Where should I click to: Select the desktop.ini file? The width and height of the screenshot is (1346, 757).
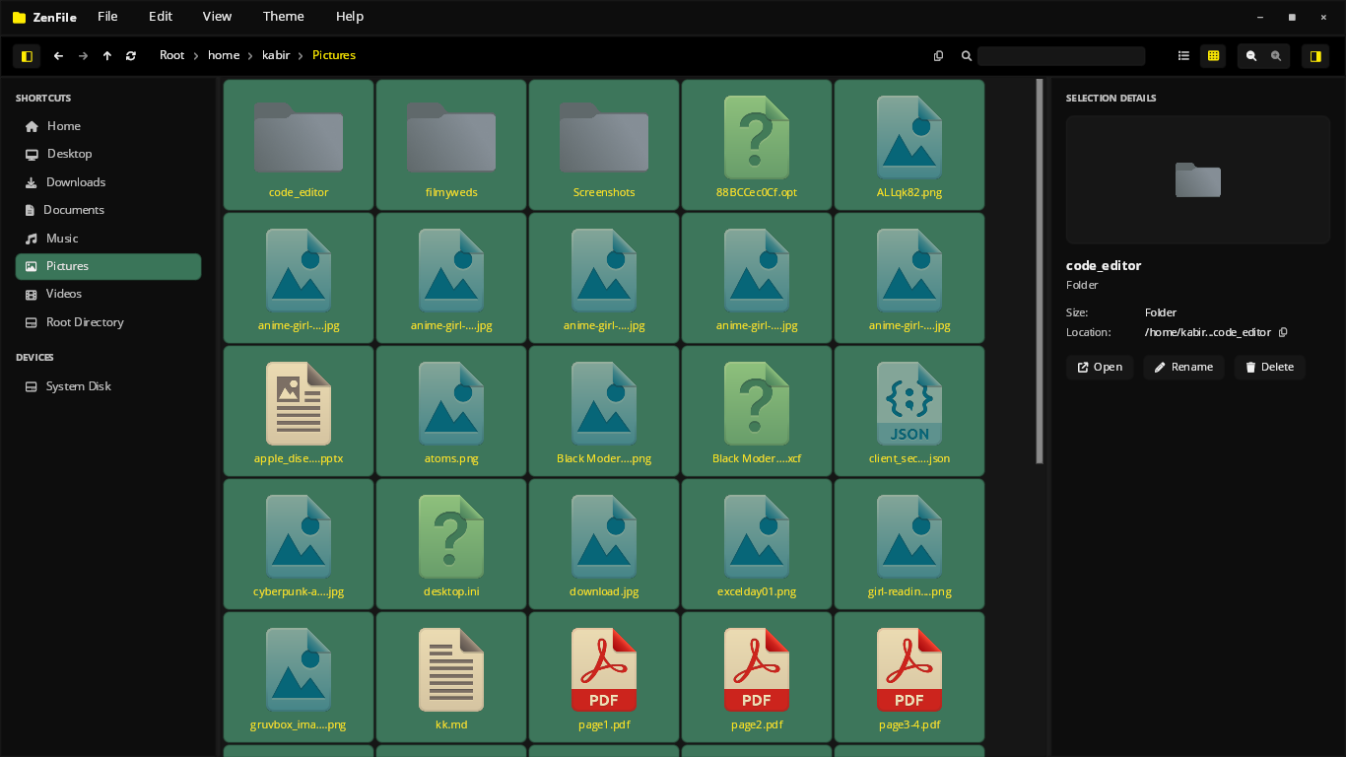[451, 544]
